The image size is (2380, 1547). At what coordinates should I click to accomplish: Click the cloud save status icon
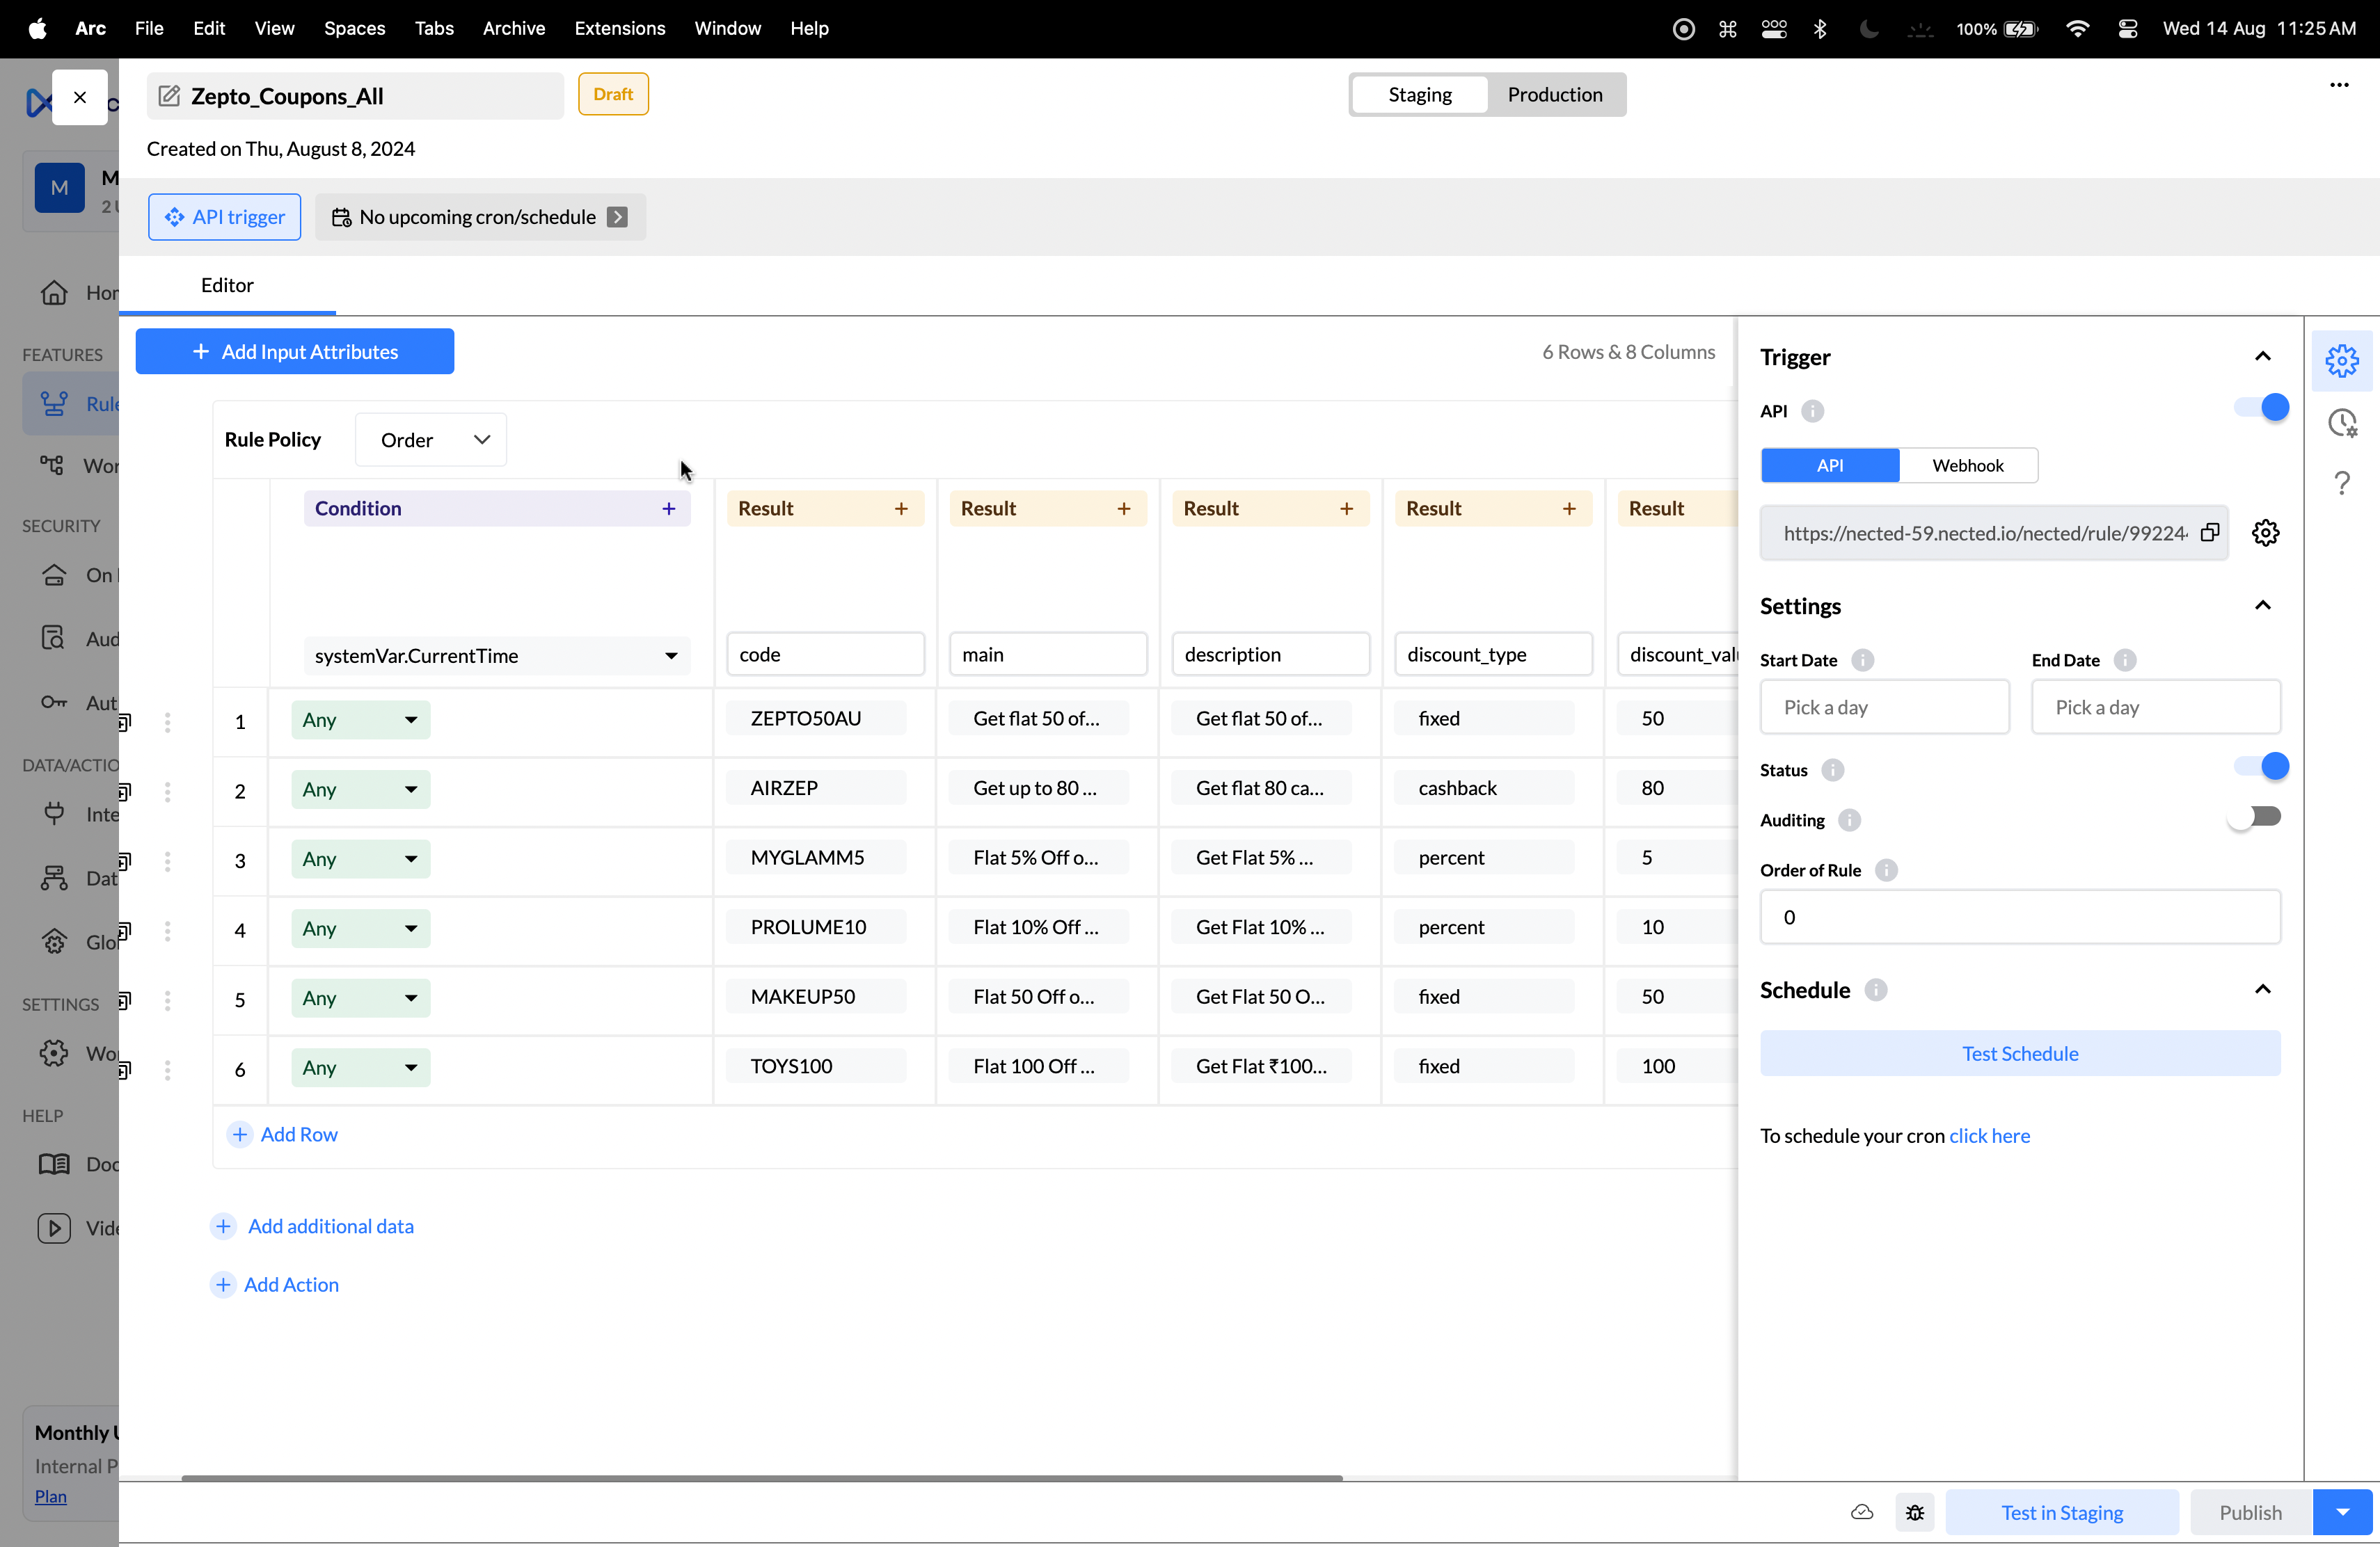click(x=1861, y=1512)
